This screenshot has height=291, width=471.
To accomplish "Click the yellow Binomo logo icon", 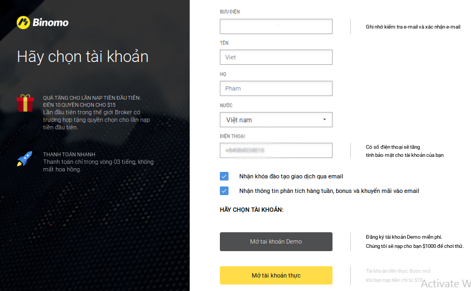I will 23,23.
